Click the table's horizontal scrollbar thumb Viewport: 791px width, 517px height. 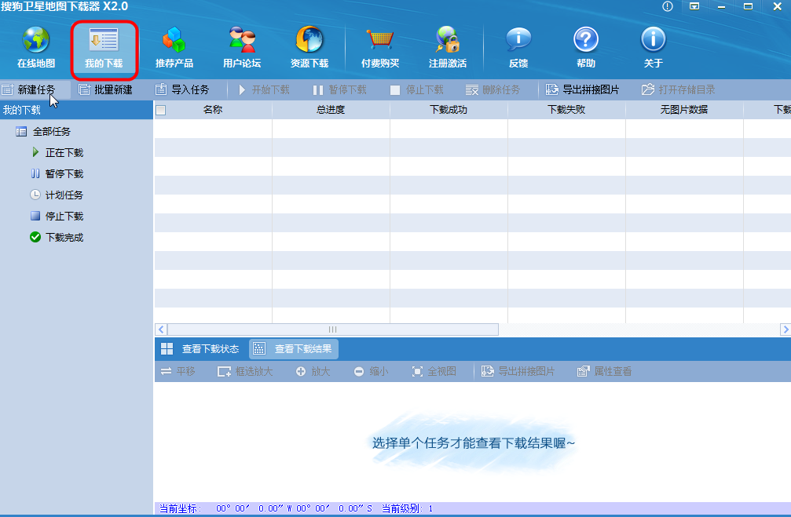333,329
